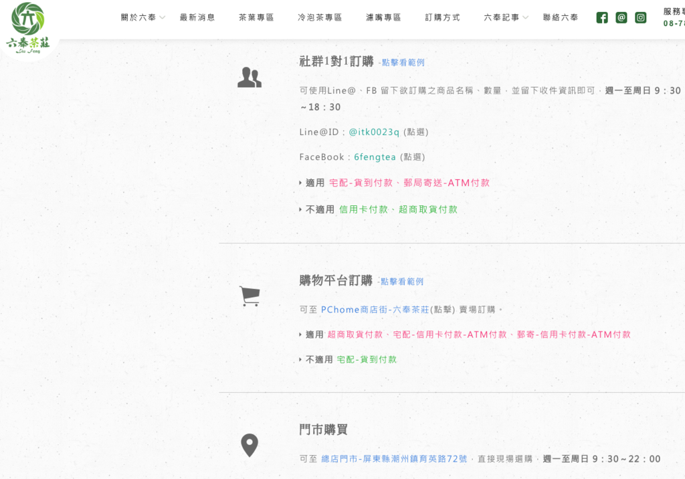Click the social group people icon
Screen dimensions: 685x479
[x=250, y=78]
